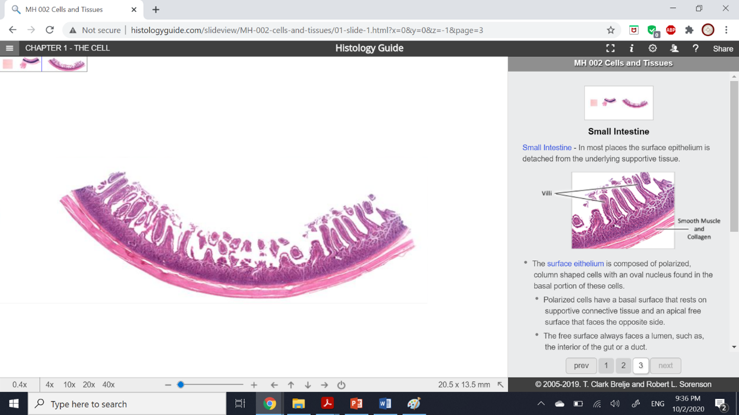Viewport: 739px width, 415px height.
Task: Click the help question mark icon
Action: tap(695, 49)
